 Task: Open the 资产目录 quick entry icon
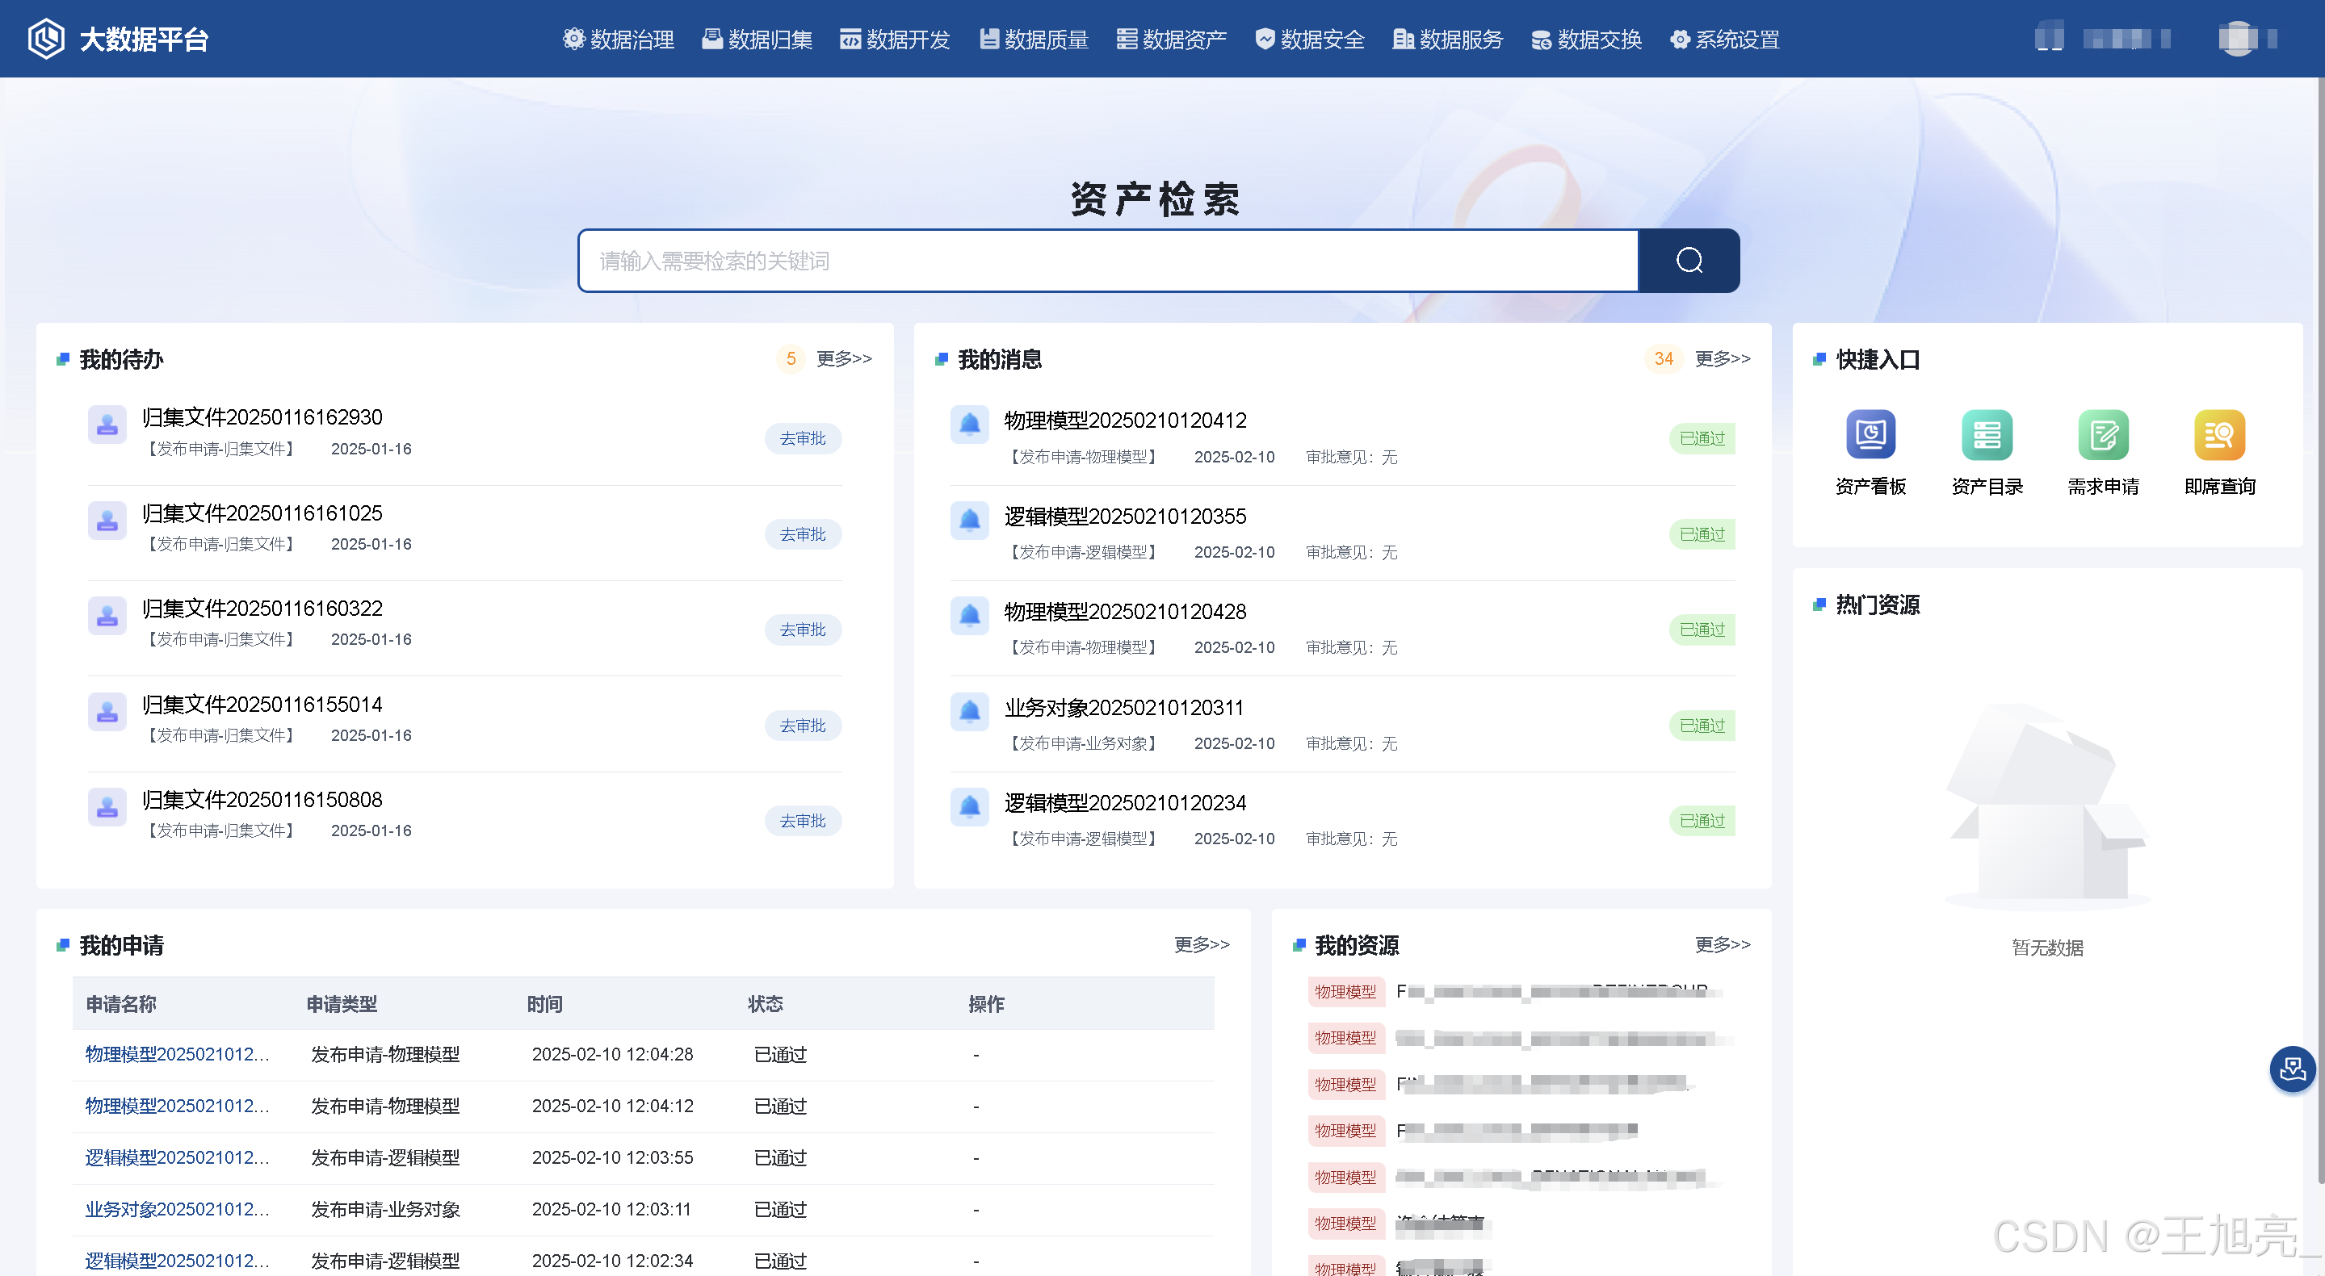point(1987,435)
